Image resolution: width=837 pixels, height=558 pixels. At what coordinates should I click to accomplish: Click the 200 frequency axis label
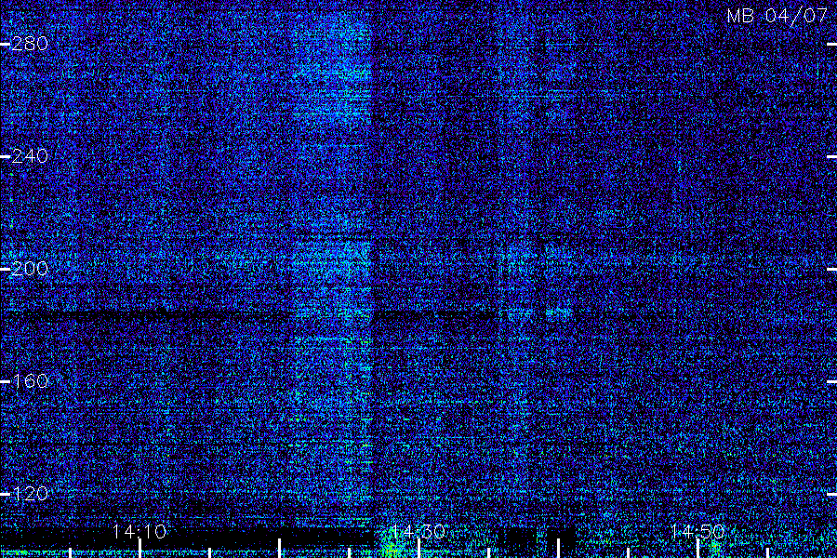[30, 269]
